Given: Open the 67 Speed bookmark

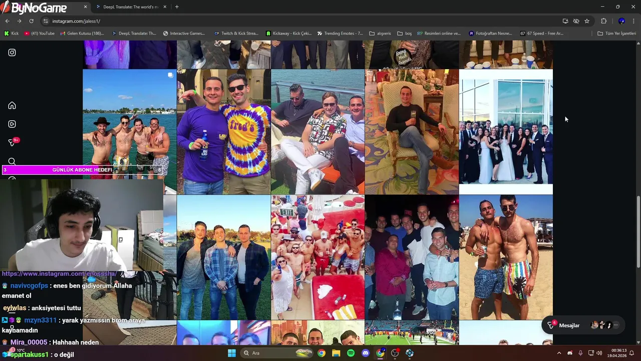Looking at the screenshot, I should point(542,34).
